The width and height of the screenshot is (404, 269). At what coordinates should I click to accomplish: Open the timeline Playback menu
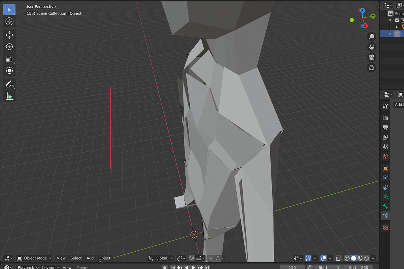tap(28, 267)
